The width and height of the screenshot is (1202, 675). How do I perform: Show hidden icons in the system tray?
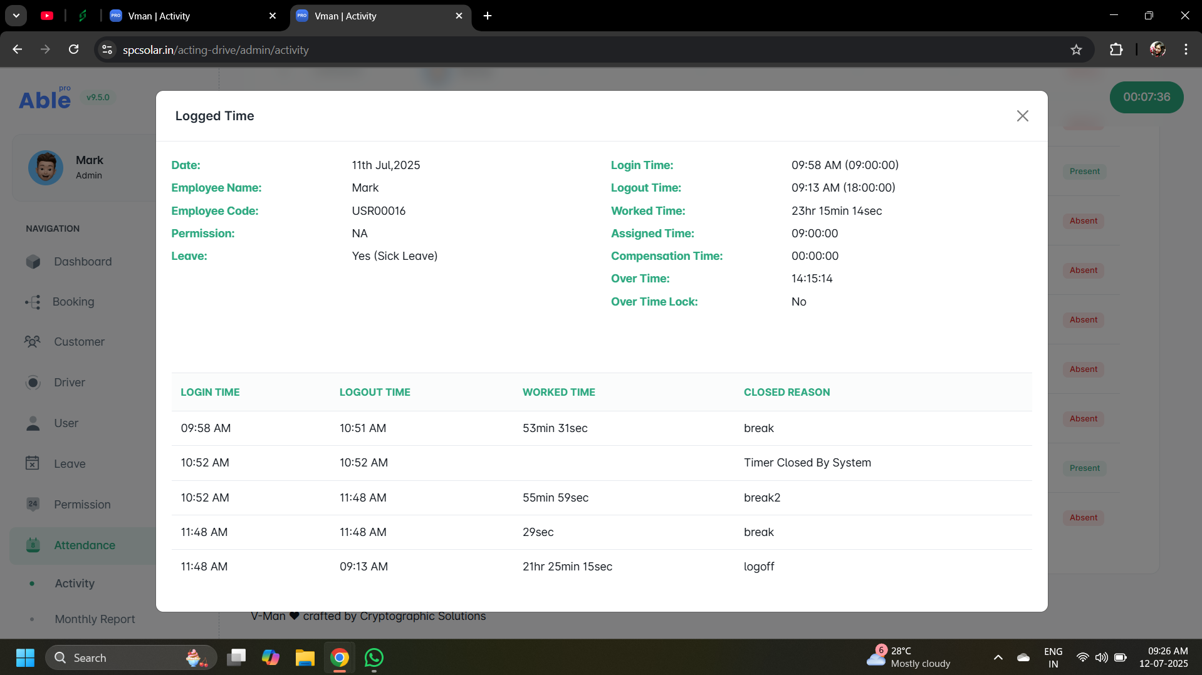[998, 657]
